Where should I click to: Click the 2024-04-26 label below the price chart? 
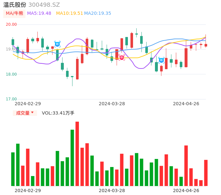(186, 104)
